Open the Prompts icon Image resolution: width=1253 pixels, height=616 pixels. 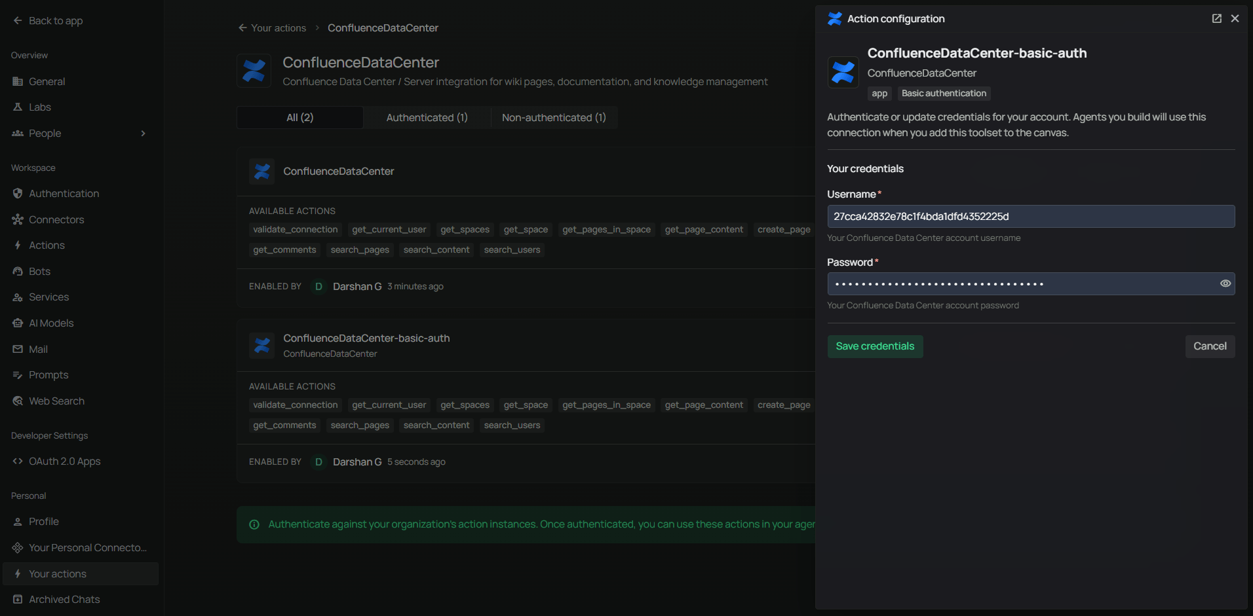[x=18, y=375]
